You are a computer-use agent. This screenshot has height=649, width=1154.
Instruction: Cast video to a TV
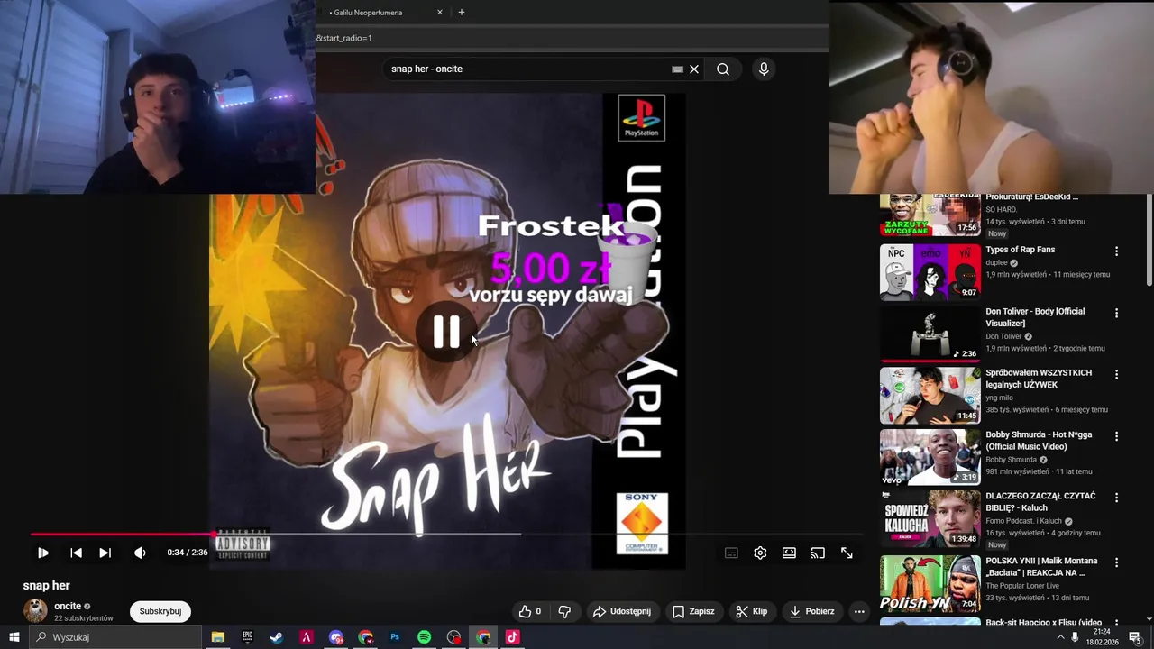pos(818,553)
